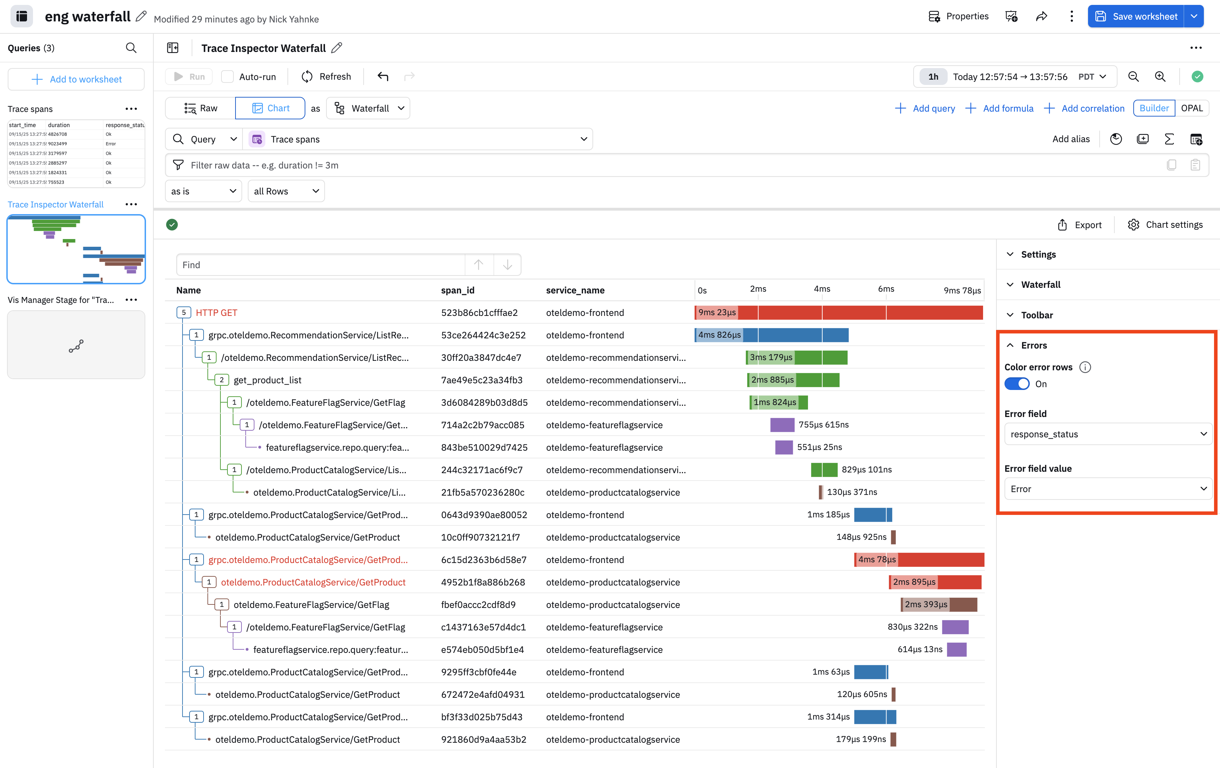Open the Error field response_status dropdown

(x=1108, y=434)
